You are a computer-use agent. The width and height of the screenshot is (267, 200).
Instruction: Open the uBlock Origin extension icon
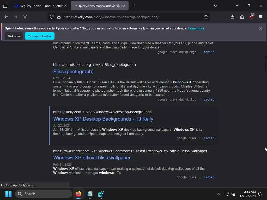[252, 16]
